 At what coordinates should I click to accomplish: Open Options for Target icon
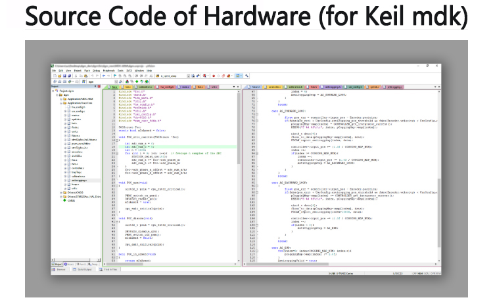tap(120, 81)
